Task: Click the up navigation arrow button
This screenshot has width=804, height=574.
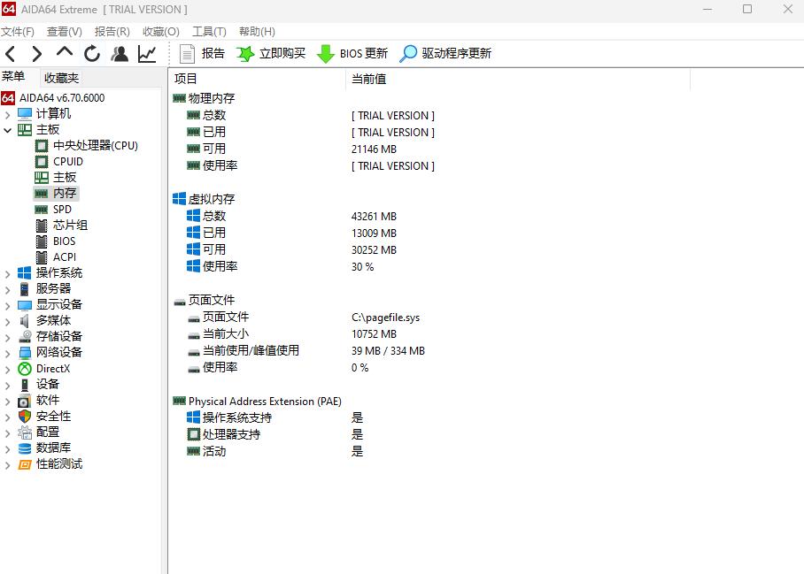Action: click(x=63, y=53)
